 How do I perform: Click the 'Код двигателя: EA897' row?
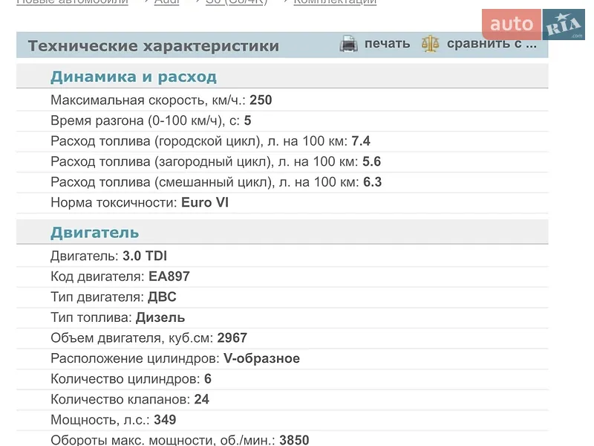[282, 277]
